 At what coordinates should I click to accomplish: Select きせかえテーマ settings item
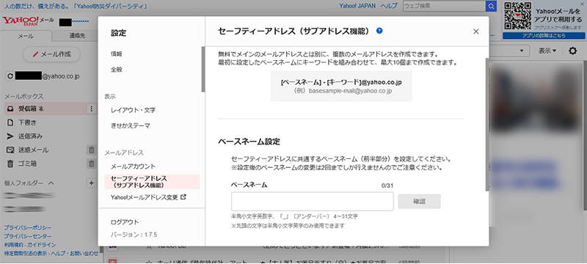click(131, 125)
